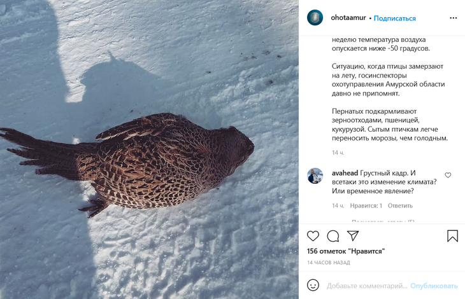Open the three-dot post options menu

click(453, 18)
